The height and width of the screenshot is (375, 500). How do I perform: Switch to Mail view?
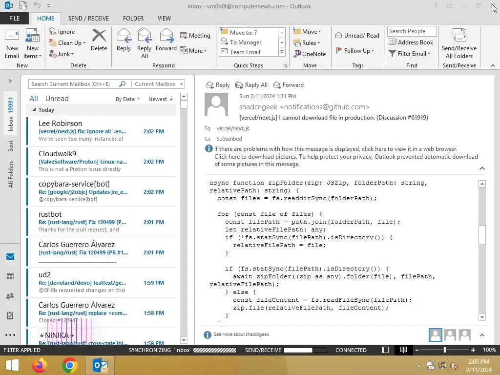click(10, 256)
